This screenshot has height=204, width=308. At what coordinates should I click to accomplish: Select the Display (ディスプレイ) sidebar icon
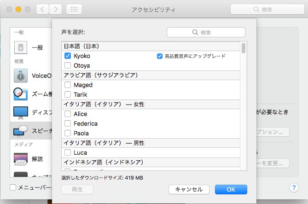(x=21, y=113)
